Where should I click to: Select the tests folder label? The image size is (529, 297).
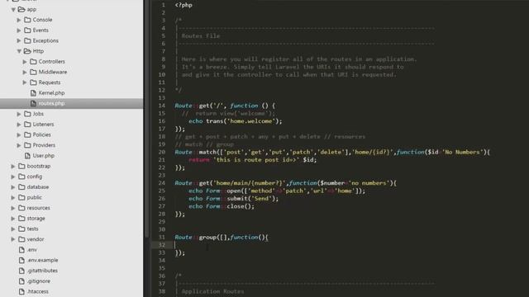[x=32, y=229]
